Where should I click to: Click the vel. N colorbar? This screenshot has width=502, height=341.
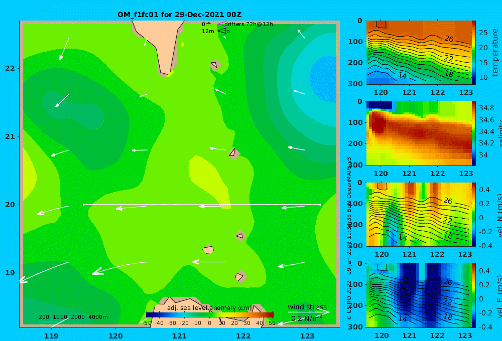[x=474, y=214]
